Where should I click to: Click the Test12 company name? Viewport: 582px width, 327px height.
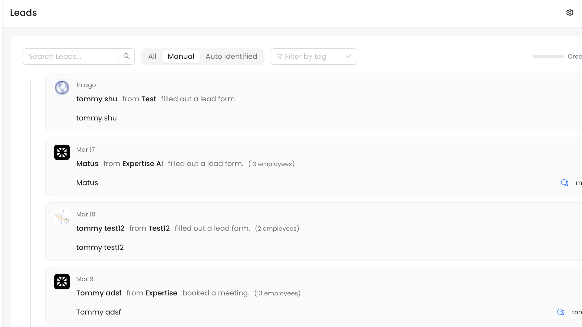(159, 228)
